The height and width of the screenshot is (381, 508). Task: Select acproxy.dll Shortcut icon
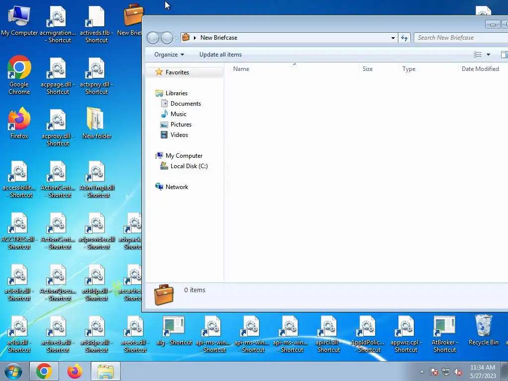tap(58, 128)
